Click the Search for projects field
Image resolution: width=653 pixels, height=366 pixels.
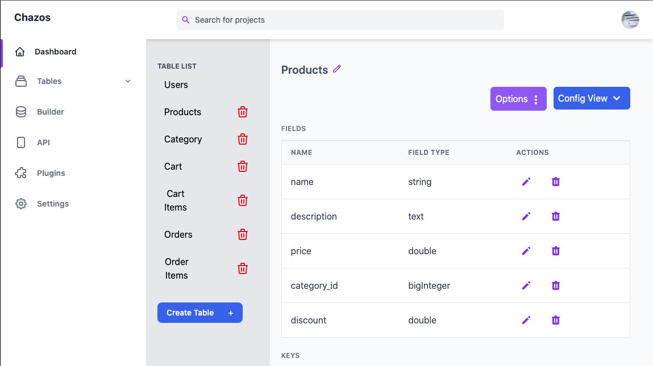(x=339, y=20)
